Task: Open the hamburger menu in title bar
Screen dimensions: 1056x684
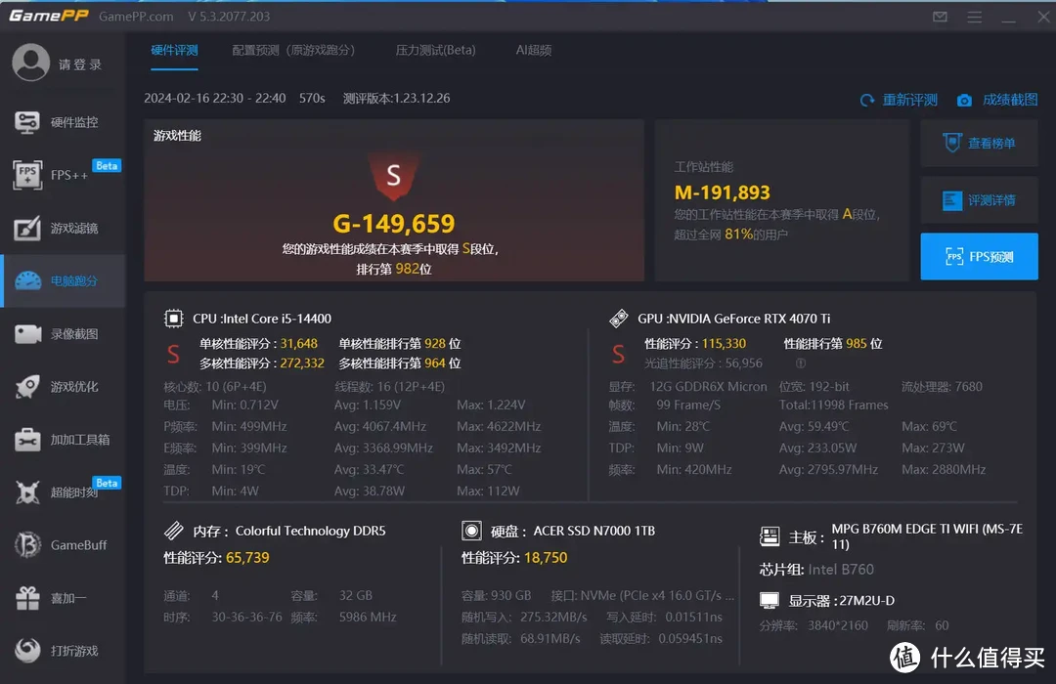Action: tap(975, 17)
